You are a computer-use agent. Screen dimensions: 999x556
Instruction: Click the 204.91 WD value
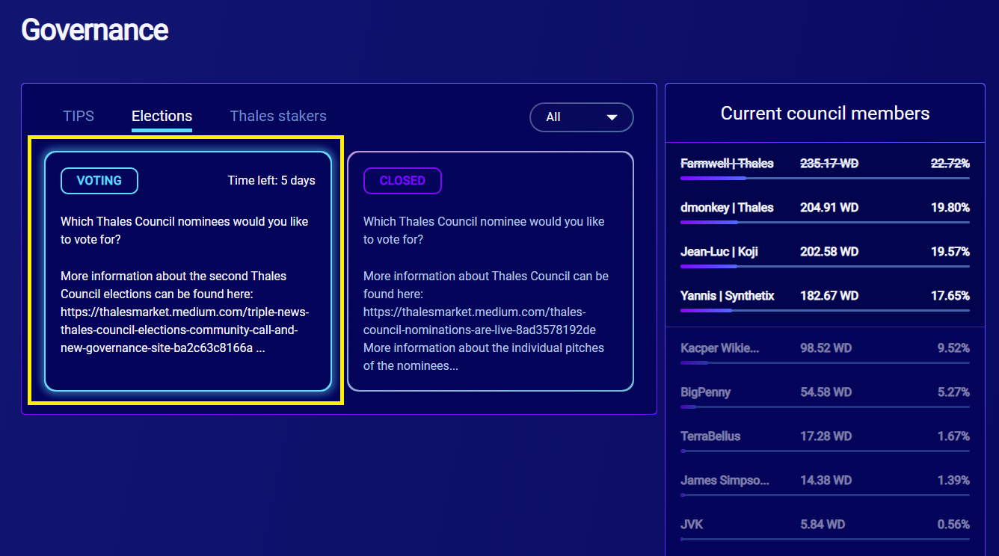829,208
